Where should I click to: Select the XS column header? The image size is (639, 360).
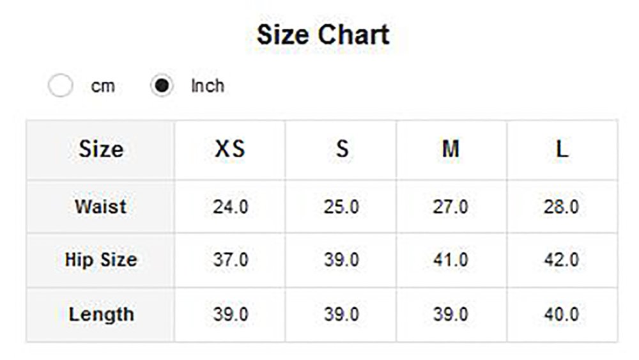point(230,149)
